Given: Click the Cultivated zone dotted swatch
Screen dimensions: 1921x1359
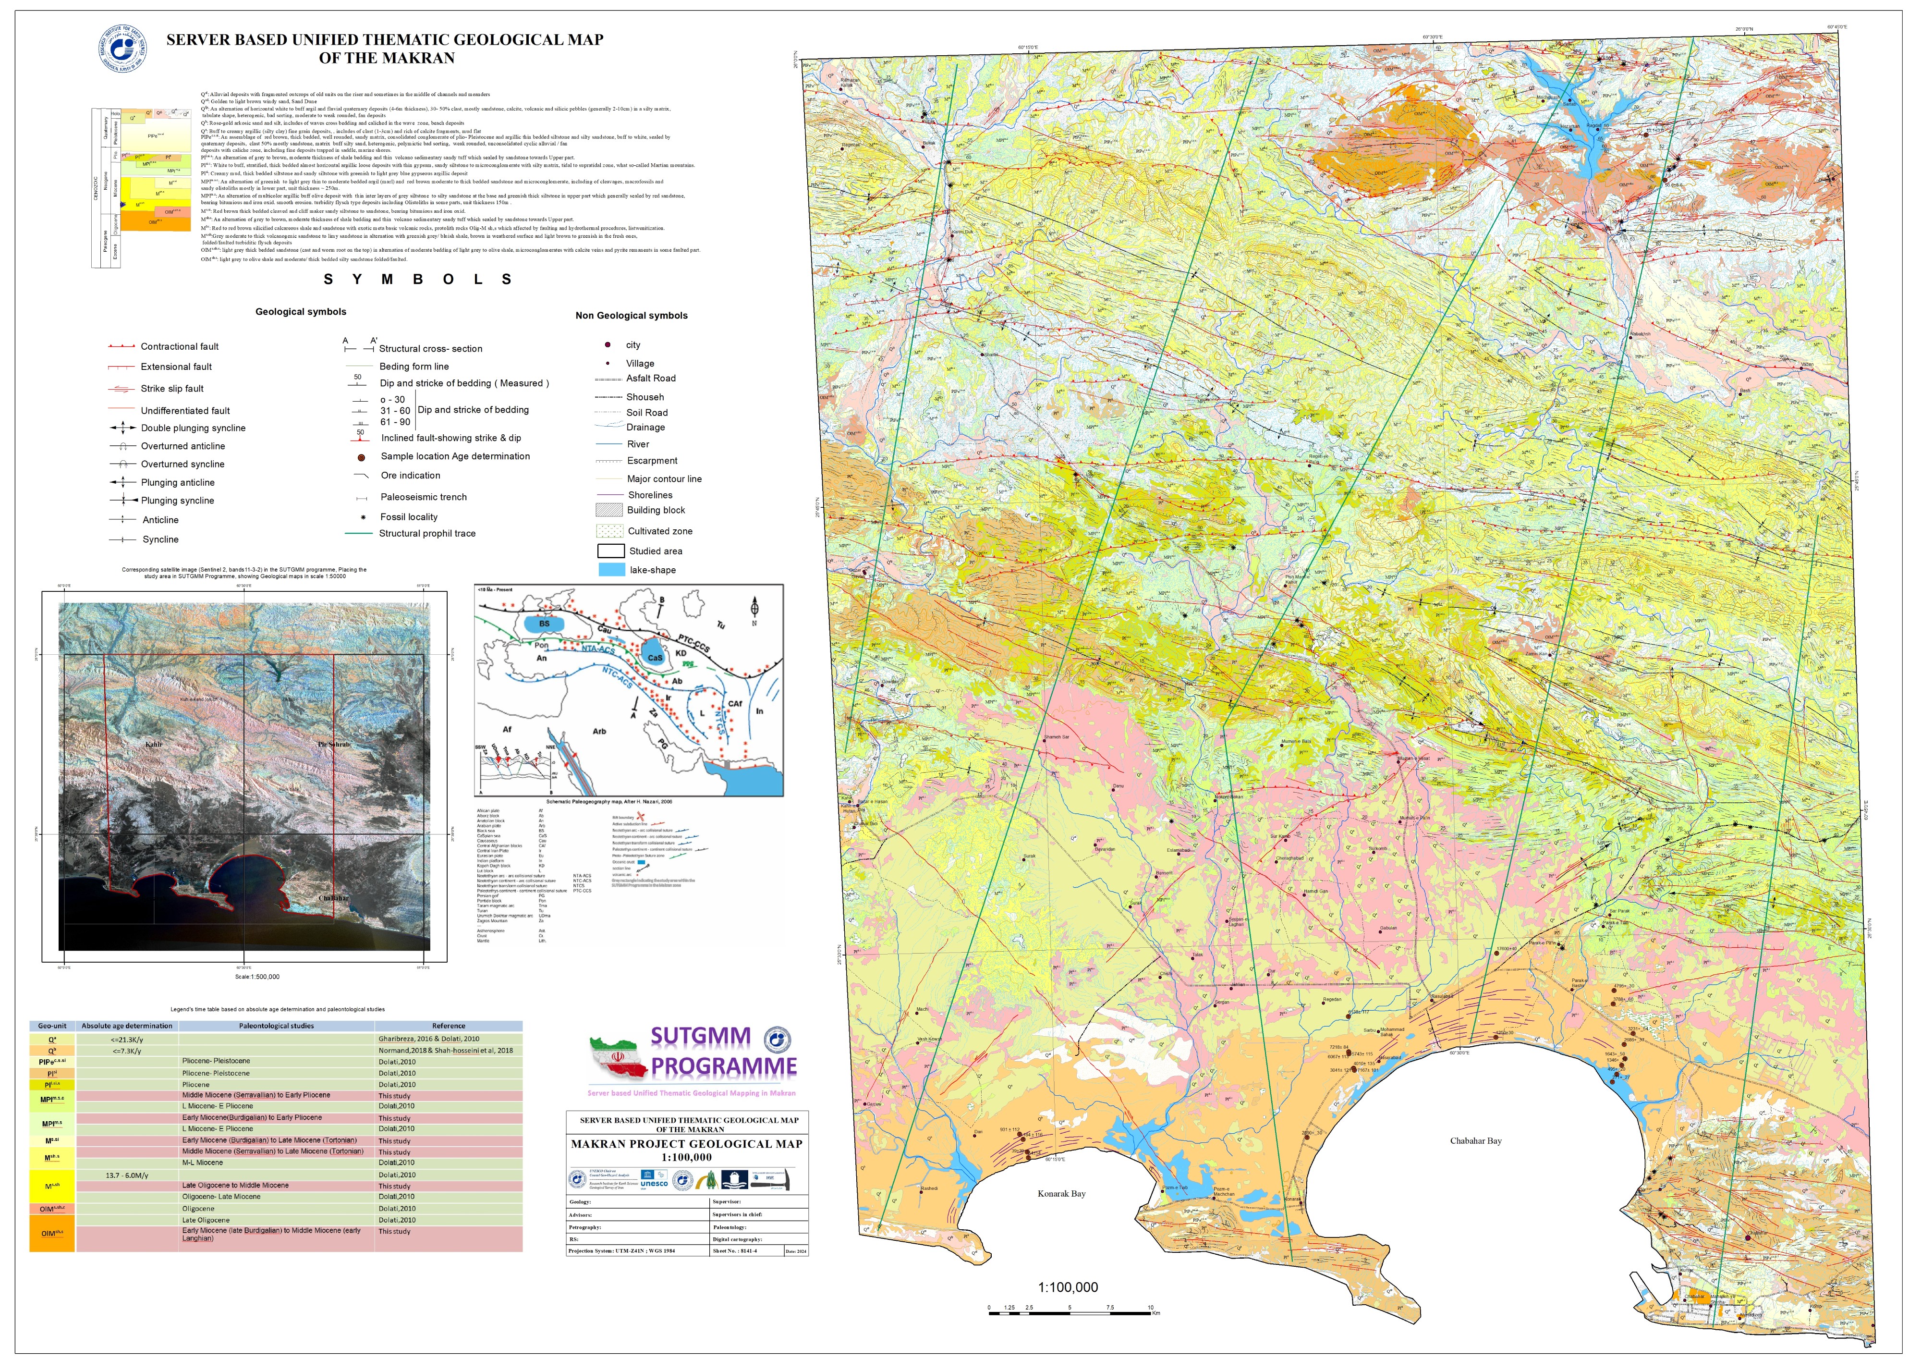Looking at the screenshot, I should pos(610,530).
